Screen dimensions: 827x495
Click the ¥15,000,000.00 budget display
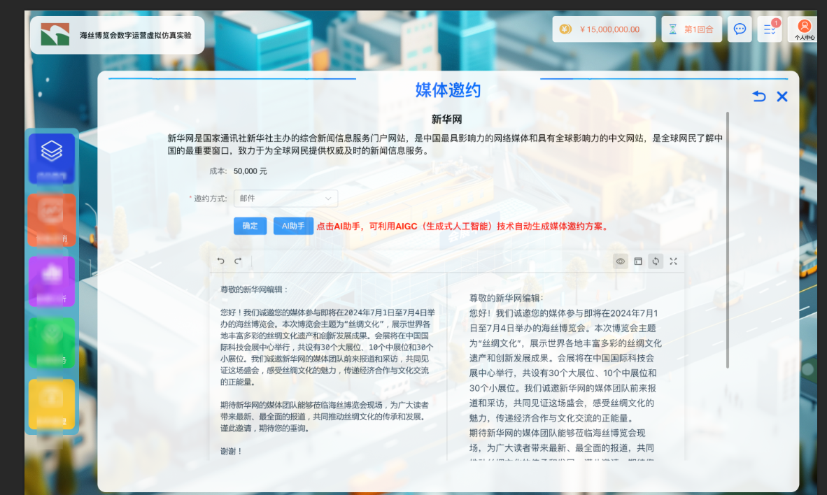coord(604,29)
